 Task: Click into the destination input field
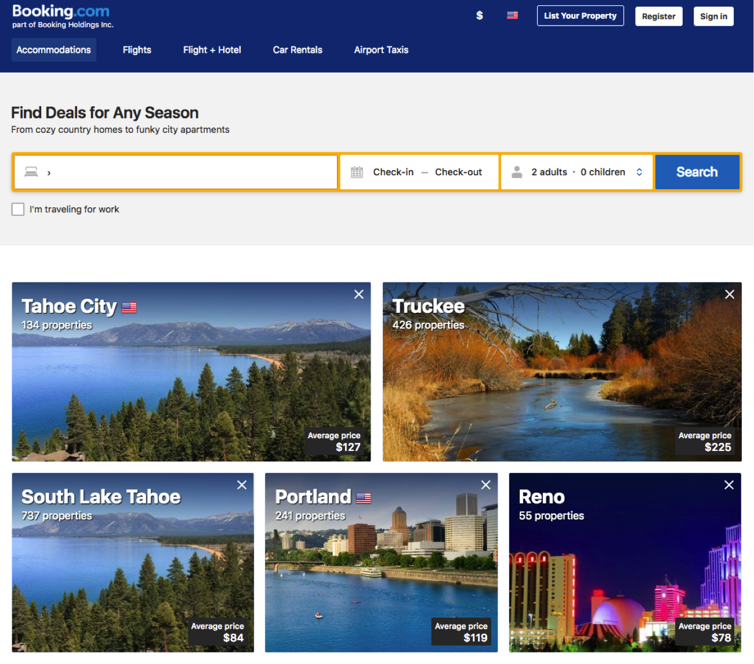(176, 172)
